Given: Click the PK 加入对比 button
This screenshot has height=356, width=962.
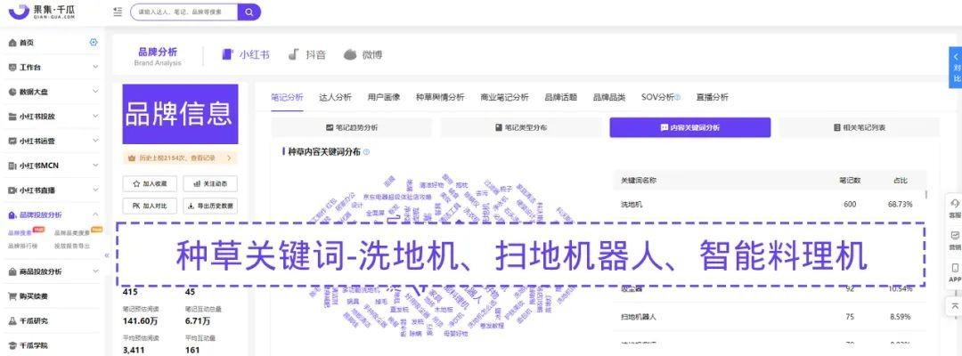Looking at the screenshot, I should coord(150,206).
